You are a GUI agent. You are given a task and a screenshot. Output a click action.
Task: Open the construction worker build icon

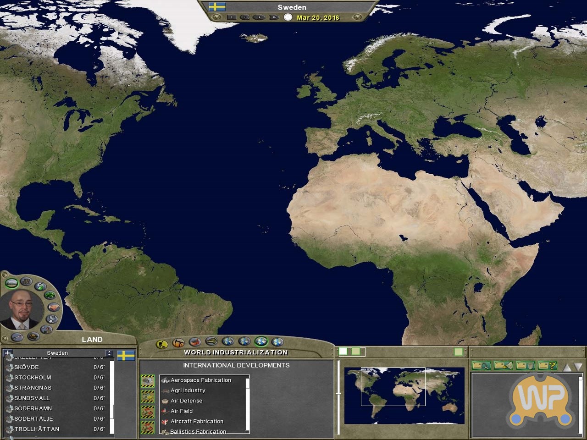tap(161, 344)
